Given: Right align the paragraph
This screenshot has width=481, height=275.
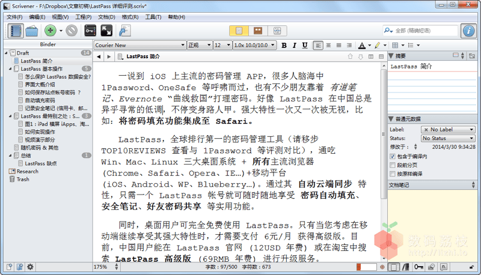Looking at the screenshot, I should (349, 45).
